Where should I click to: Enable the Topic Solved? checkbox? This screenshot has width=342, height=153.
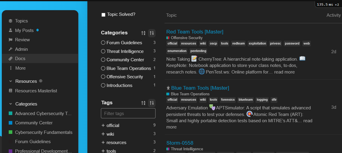tap(103, 15)
